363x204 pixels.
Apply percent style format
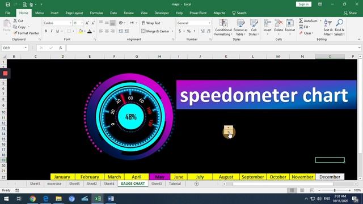pyautogui.click(x=189, y=31)
